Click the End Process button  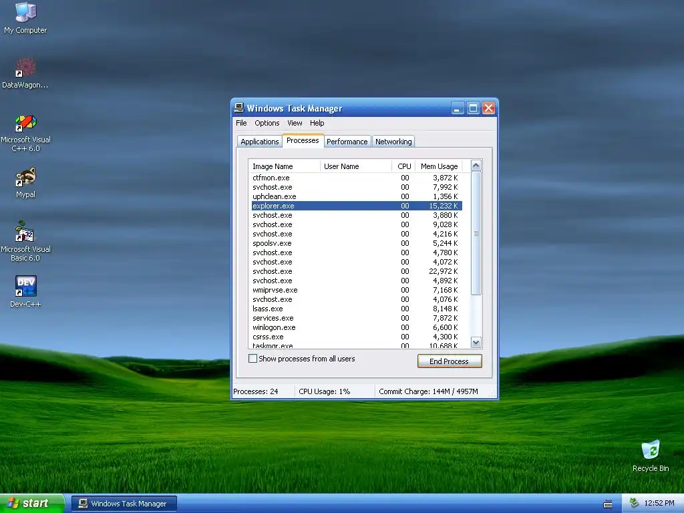coord(450,361)
